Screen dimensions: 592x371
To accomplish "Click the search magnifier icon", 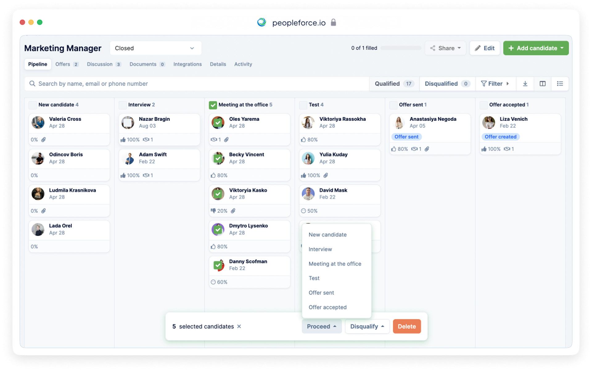I will pyautogui.click(x=32, y=84).
